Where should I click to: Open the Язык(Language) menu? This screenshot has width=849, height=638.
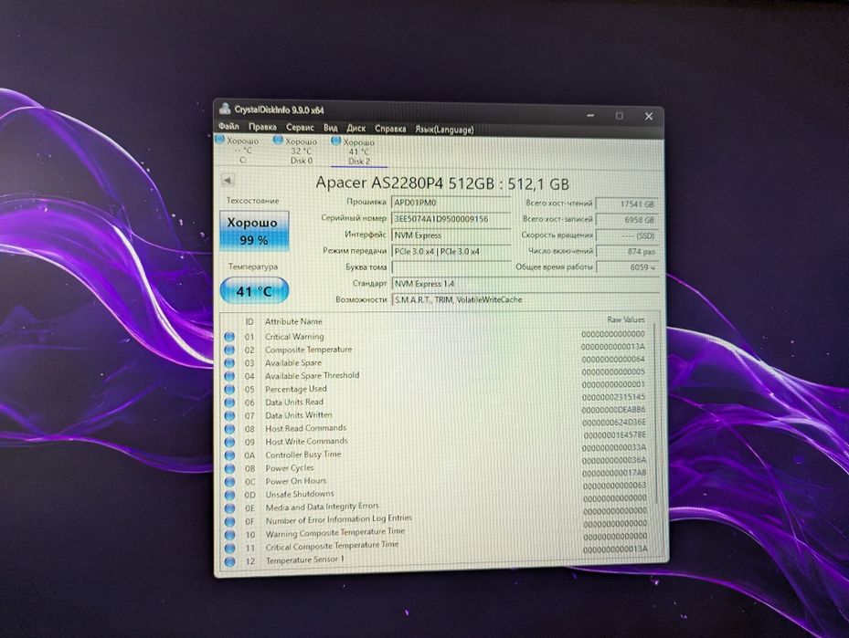(444, 130)
